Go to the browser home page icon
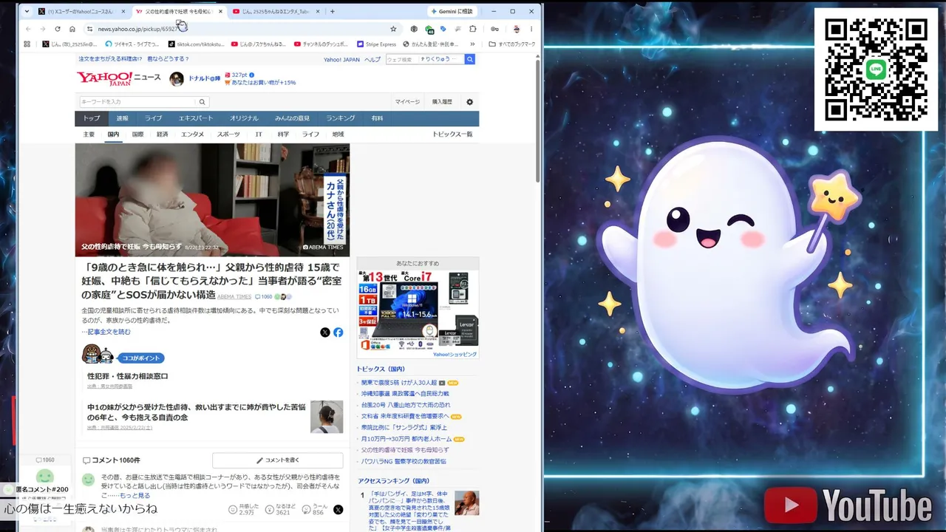Screen dimensions: 946x532 click(x=72, y=29)
